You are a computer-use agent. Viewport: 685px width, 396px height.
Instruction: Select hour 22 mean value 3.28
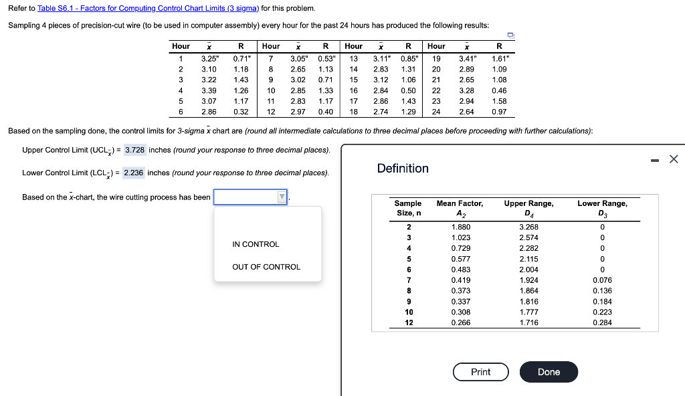point(466,90)
